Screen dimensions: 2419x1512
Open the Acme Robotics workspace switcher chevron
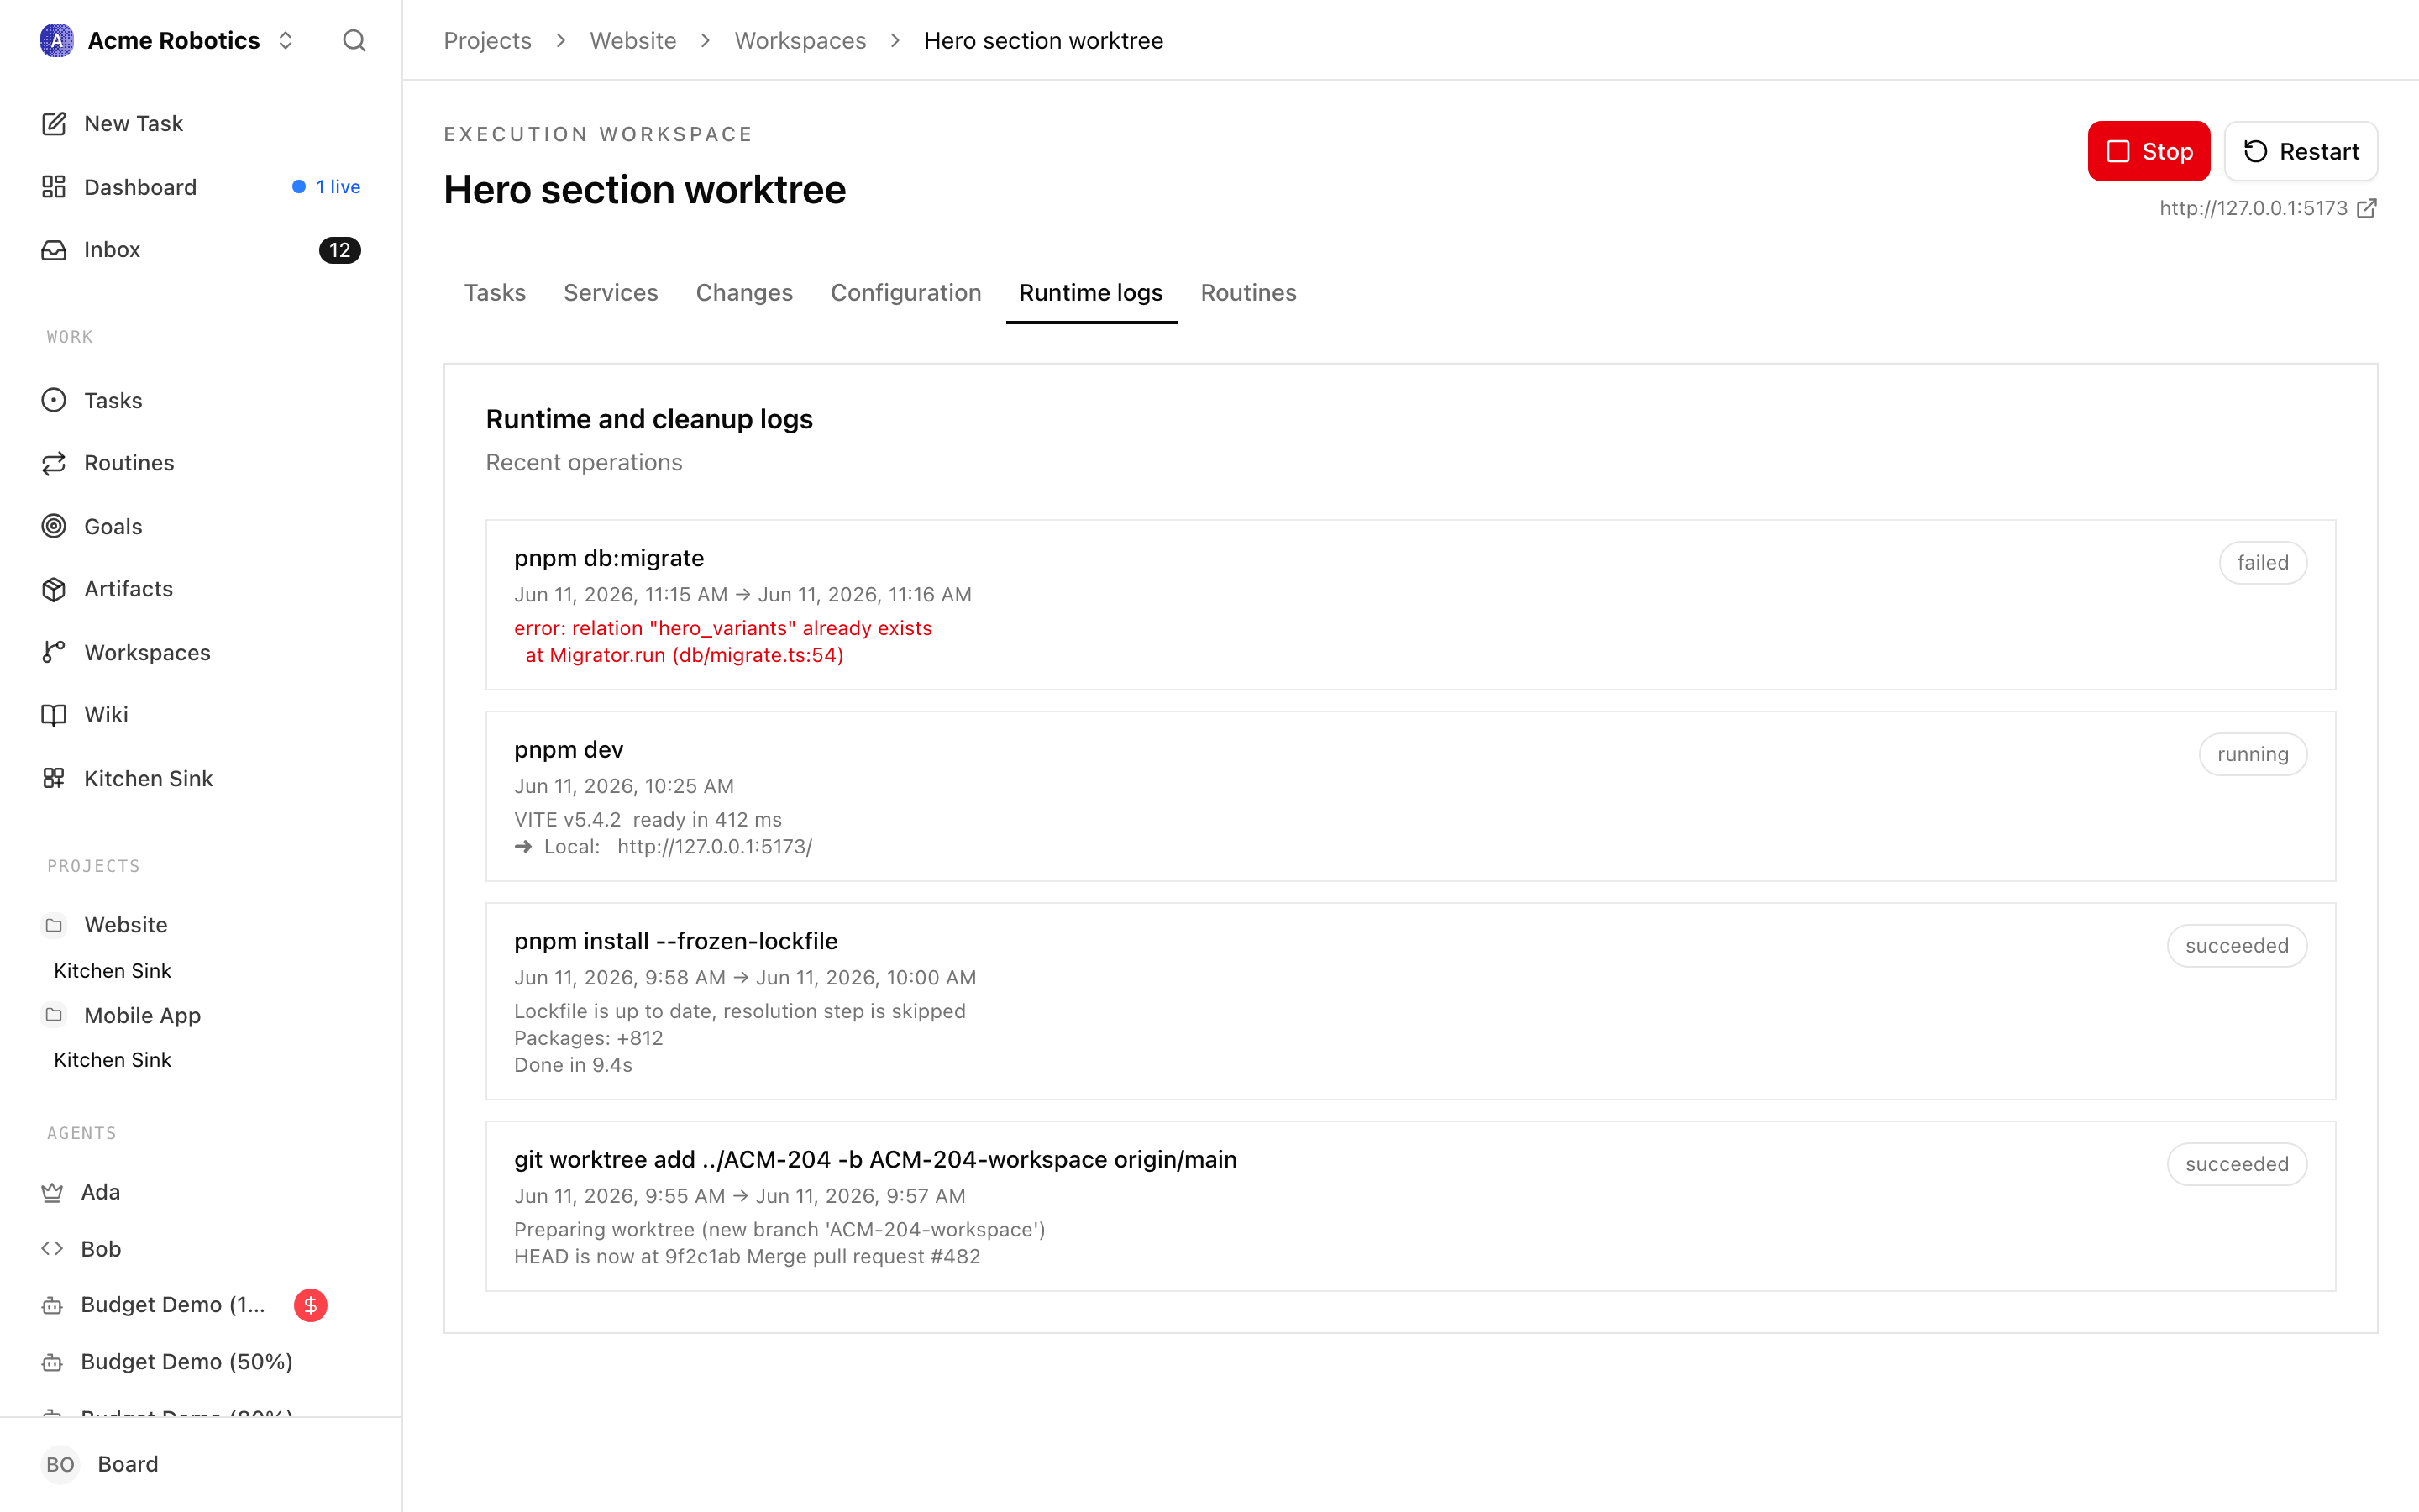point(286,41)
